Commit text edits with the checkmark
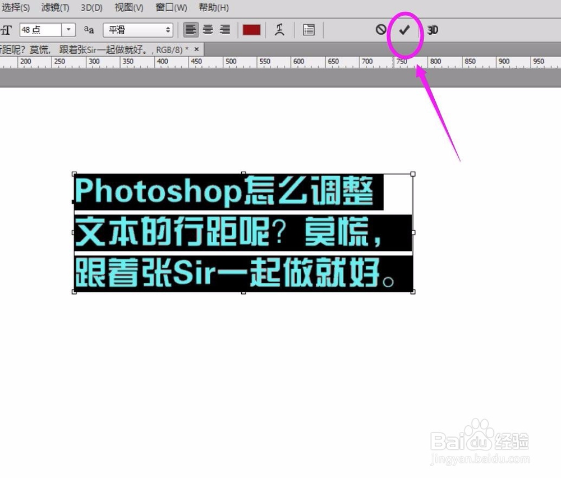 (404, 30)
